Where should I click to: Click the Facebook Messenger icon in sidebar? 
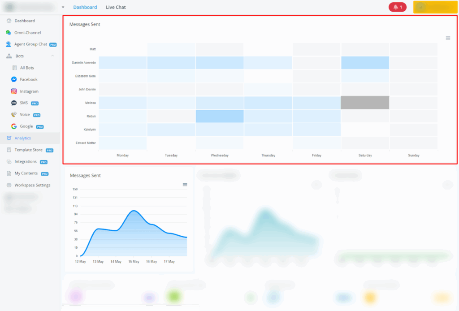14,79
